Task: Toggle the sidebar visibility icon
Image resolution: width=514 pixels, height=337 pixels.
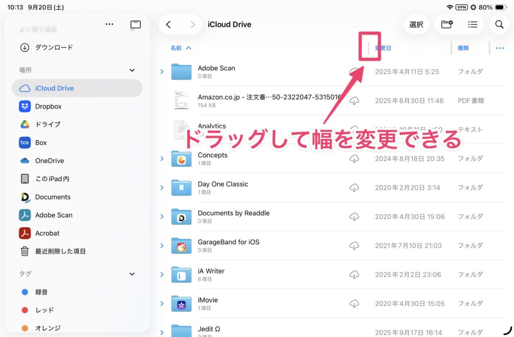Action: (x=136, y=25)
